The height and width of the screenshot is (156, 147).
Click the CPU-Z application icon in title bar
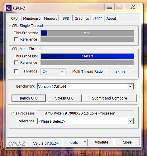click(x=9, y=8)
